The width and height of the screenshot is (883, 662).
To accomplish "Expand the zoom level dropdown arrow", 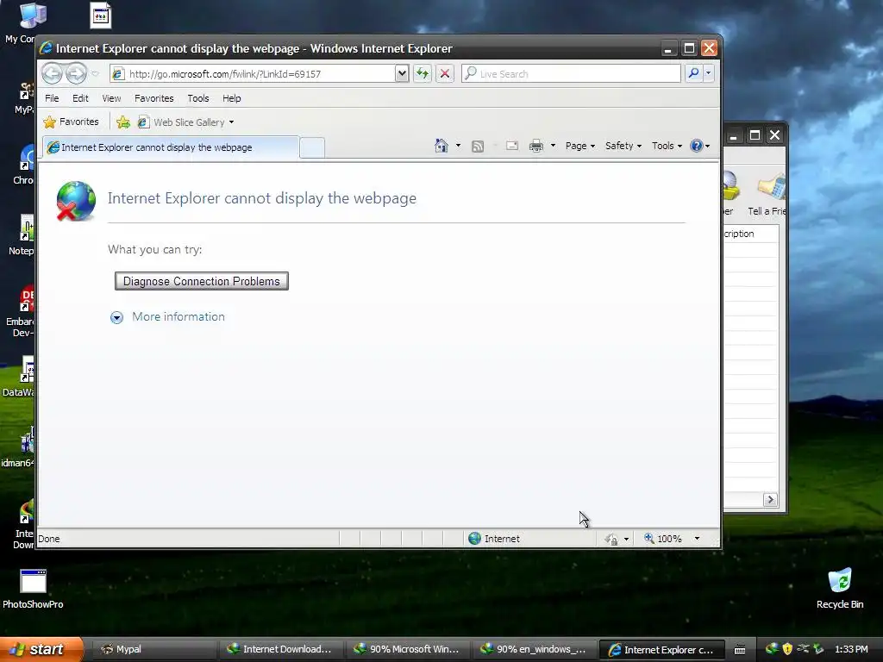I will point(697,539).
